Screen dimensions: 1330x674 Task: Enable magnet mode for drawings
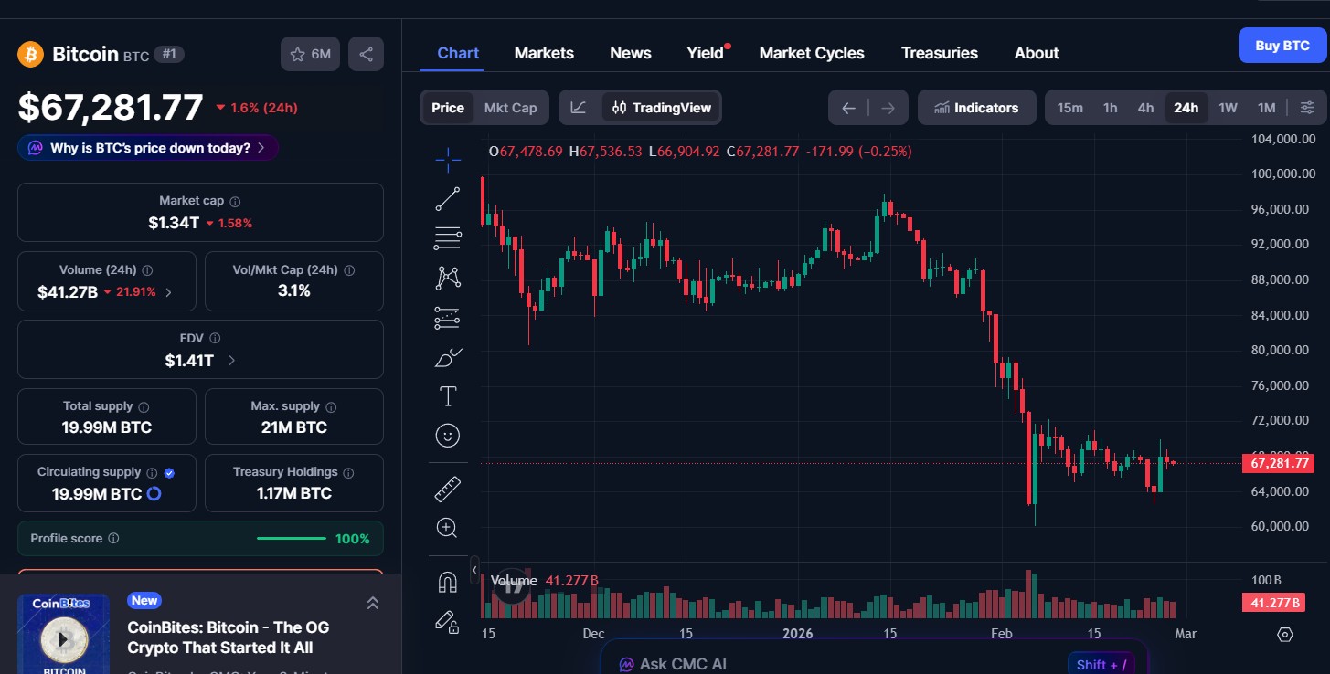click(x=448, y=581)
